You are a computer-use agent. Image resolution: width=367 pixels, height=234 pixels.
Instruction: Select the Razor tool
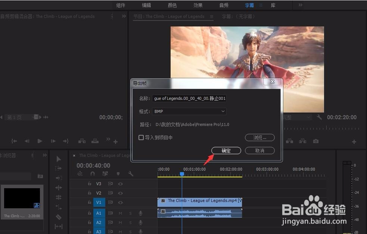(59, 217)
